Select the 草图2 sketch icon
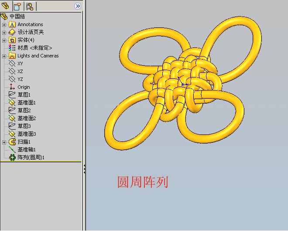The width and height of the screenshot is (288, 231). 12,110
